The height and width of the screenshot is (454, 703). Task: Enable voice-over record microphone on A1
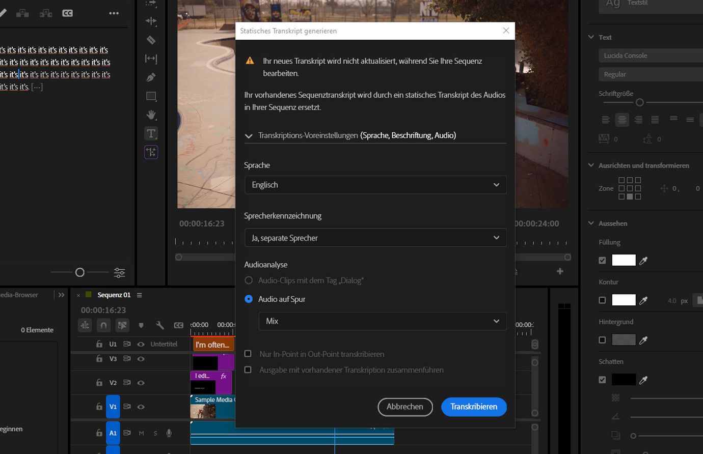169,433
